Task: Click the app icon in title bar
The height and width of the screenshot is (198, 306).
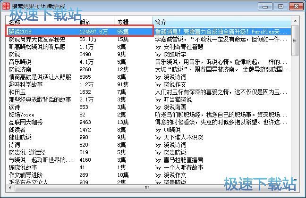Action: click(x=6, y=6)
